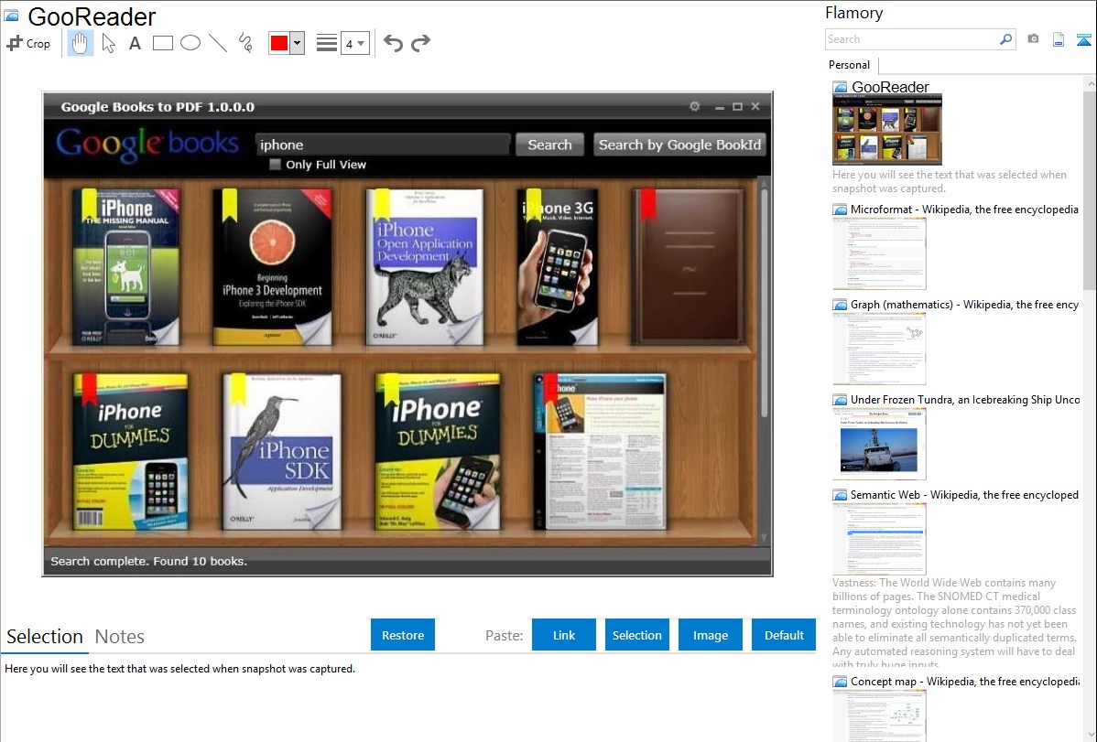The height and width of the screenshot is (742, 1097).
Task: Open the iPhone 3G book cover
Action: click(558, 266)
